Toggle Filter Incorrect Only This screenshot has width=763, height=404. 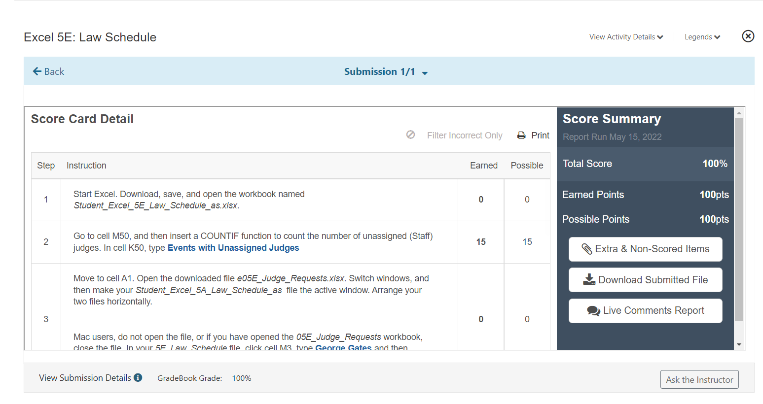click(x=465, y=135)
